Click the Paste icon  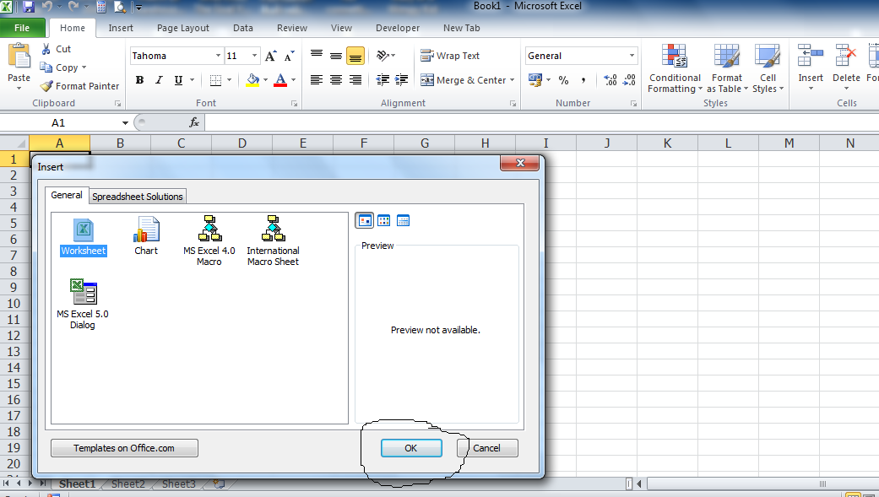[19, 57]
